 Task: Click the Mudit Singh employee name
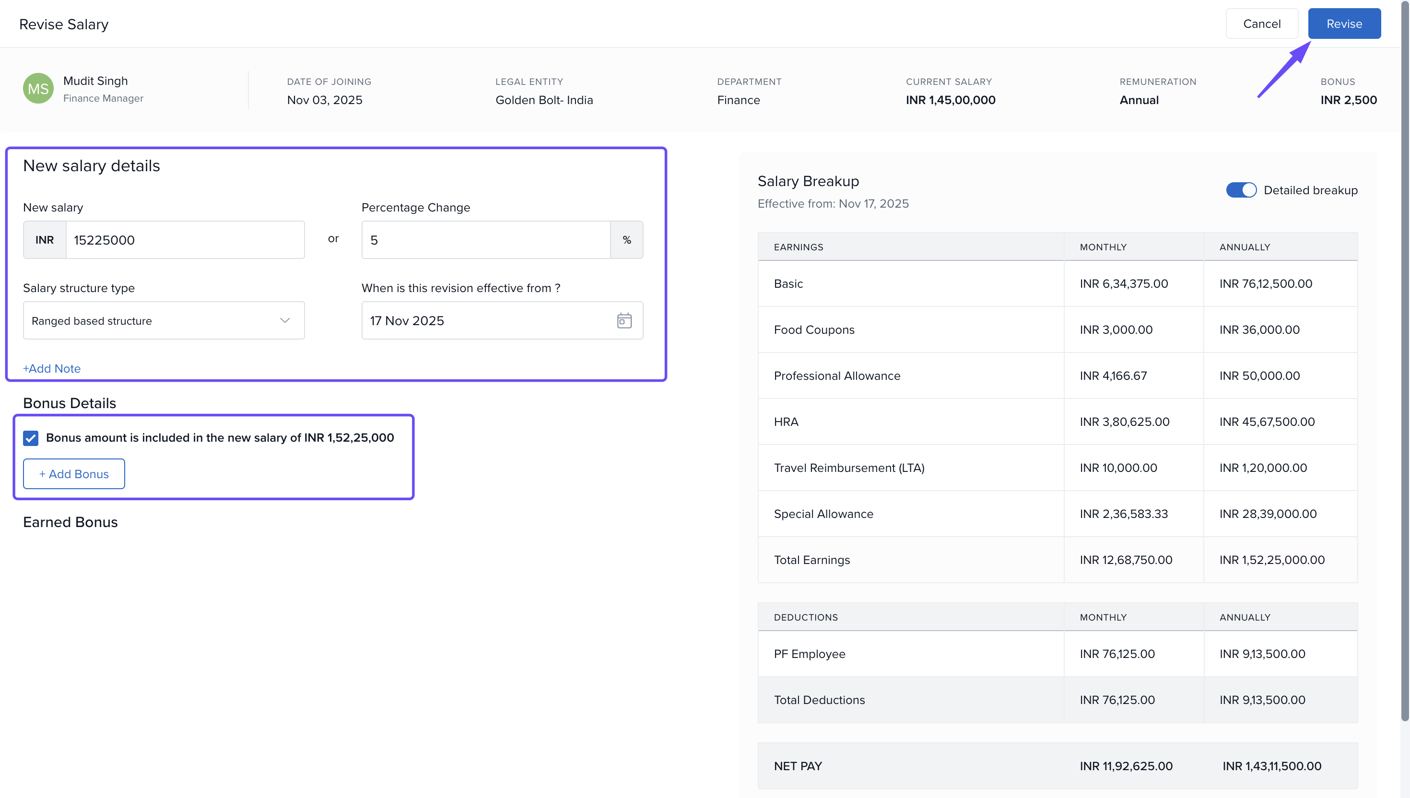pyautogui.click(x=95, y=81)
